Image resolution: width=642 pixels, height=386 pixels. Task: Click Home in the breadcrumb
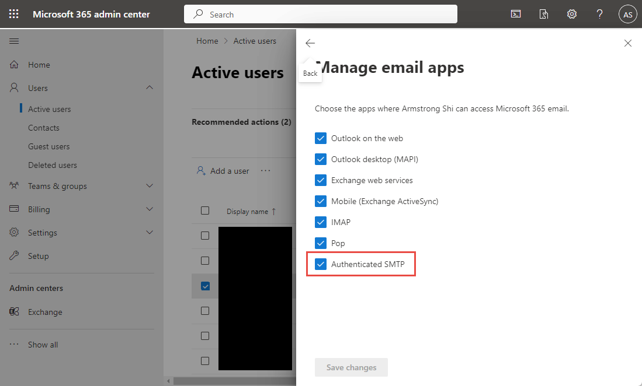click(207, 41)
